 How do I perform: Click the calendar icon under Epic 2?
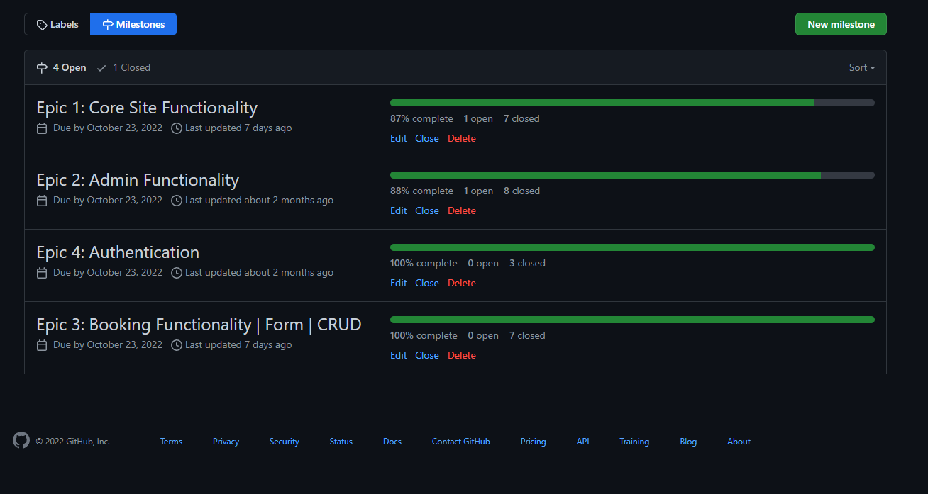(42, 201)
